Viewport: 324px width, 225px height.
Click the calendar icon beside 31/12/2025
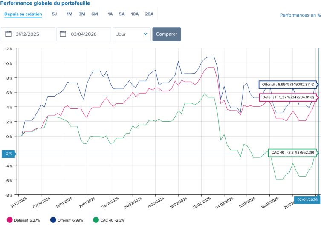(x=9, y=34)
